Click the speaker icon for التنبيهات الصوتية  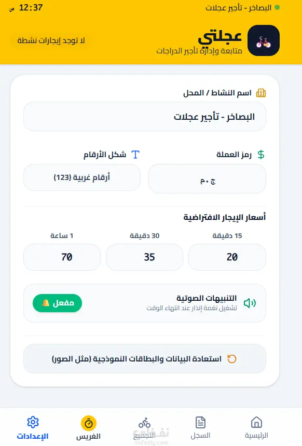[250, 303]
